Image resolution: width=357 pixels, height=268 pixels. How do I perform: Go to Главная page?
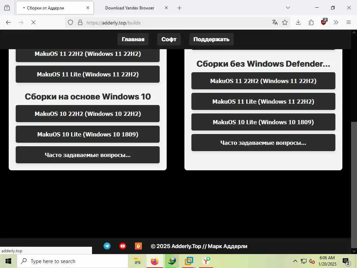point(133,39)
